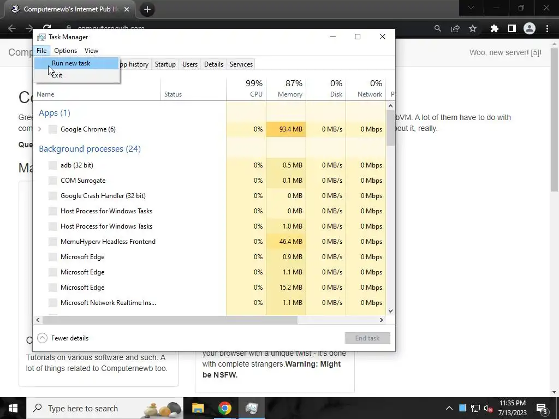Click horizontal scrollbar left arrow
The height and width of the screenshot is (419, 559).
[x=38, y=320]
